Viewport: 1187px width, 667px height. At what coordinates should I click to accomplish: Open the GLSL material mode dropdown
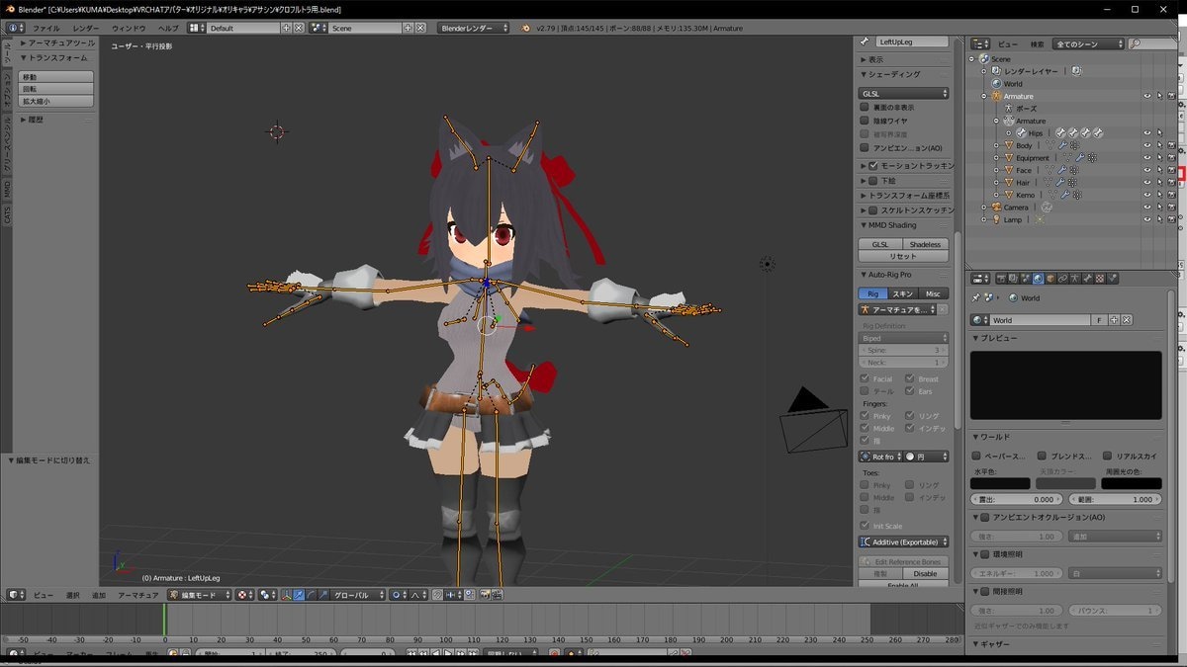[904, 93]
